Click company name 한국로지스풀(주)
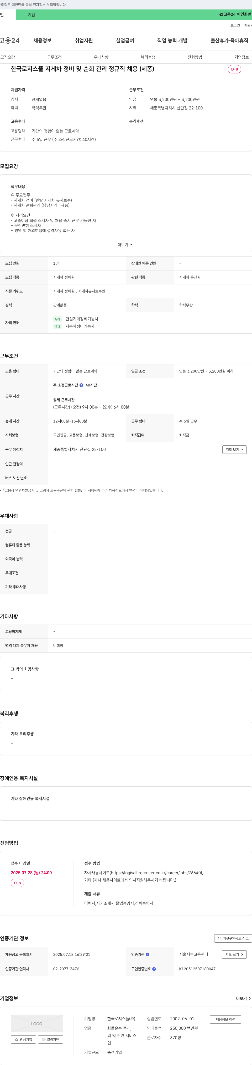252x1065 pixels. tap(121, 1019)
